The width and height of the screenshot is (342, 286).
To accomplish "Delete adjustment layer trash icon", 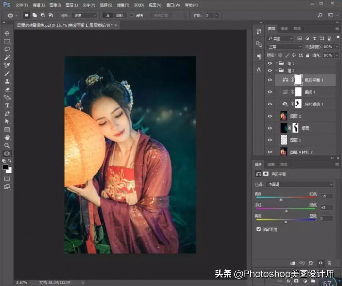I will tap(329, 263).
